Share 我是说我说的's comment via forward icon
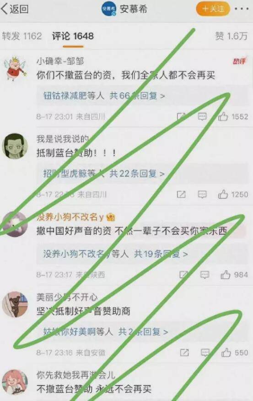 [x=181, y=195]
